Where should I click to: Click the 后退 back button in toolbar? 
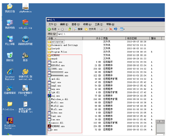point(52,29)
